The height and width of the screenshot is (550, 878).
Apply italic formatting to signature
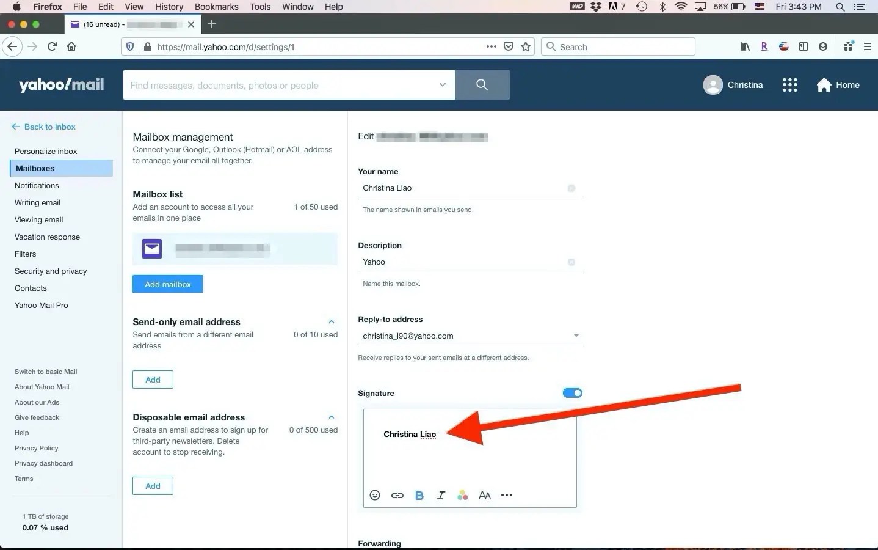(x=441, y=495)
